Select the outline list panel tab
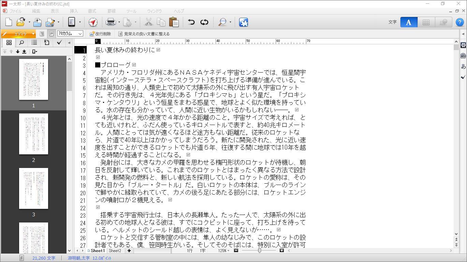 coord(34,43)
